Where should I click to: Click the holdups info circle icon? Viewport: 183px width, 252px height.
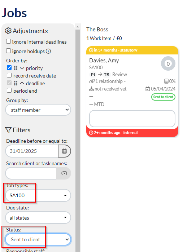48,51
